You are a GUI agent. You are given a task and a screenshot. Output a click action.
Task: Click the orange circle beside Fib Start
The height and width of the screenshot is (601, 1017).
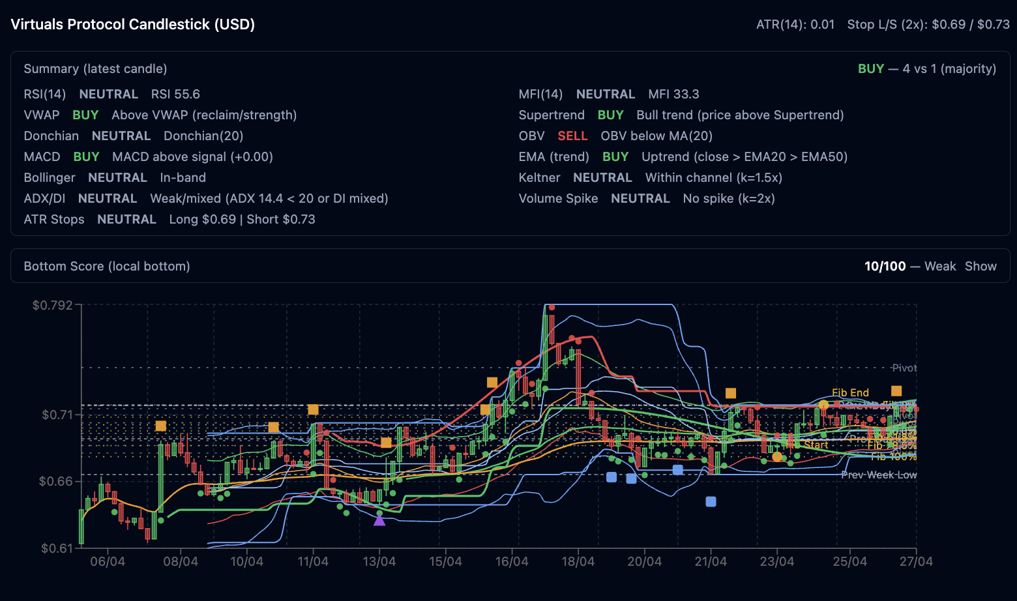coord(776,456)
